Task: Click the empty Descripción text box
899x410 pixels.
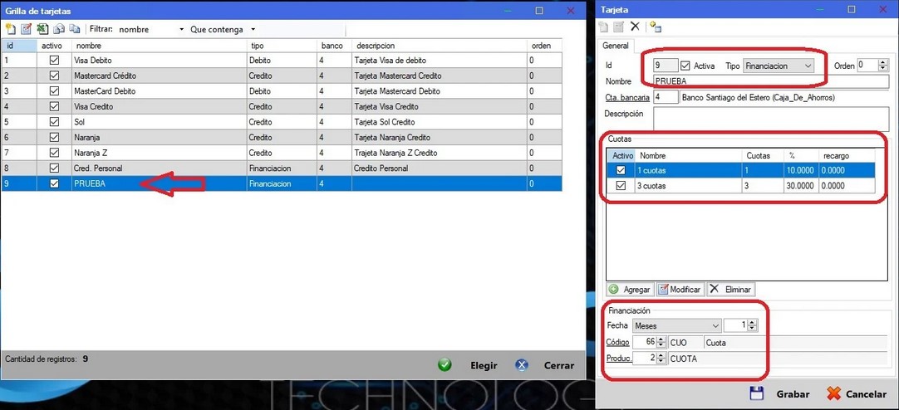Action: click(770, 120)
